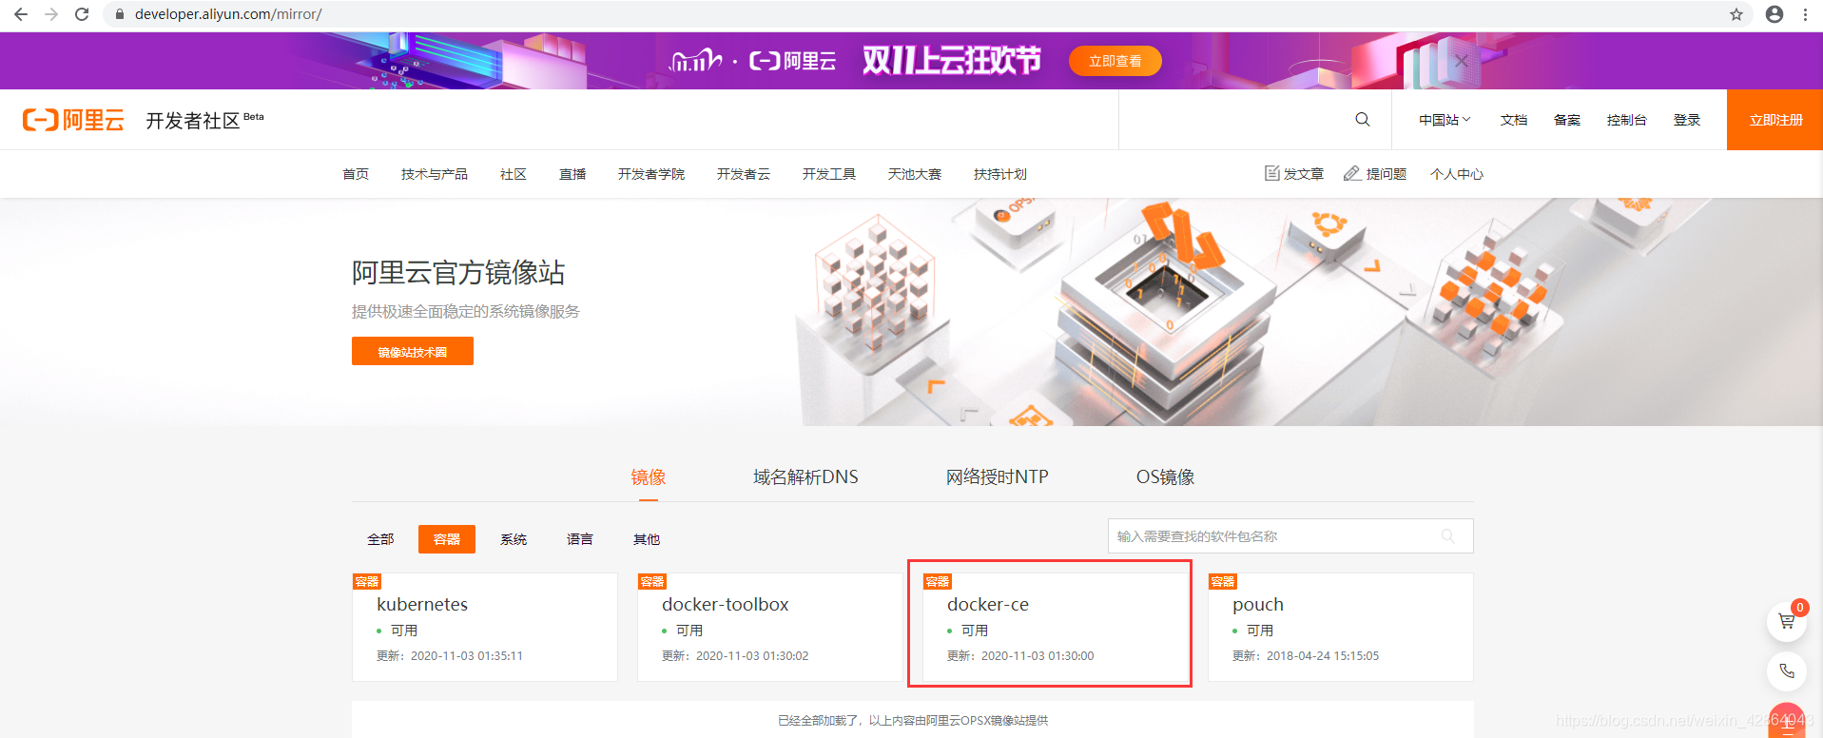Select the 其他 category filter

[x=647, y=539]
